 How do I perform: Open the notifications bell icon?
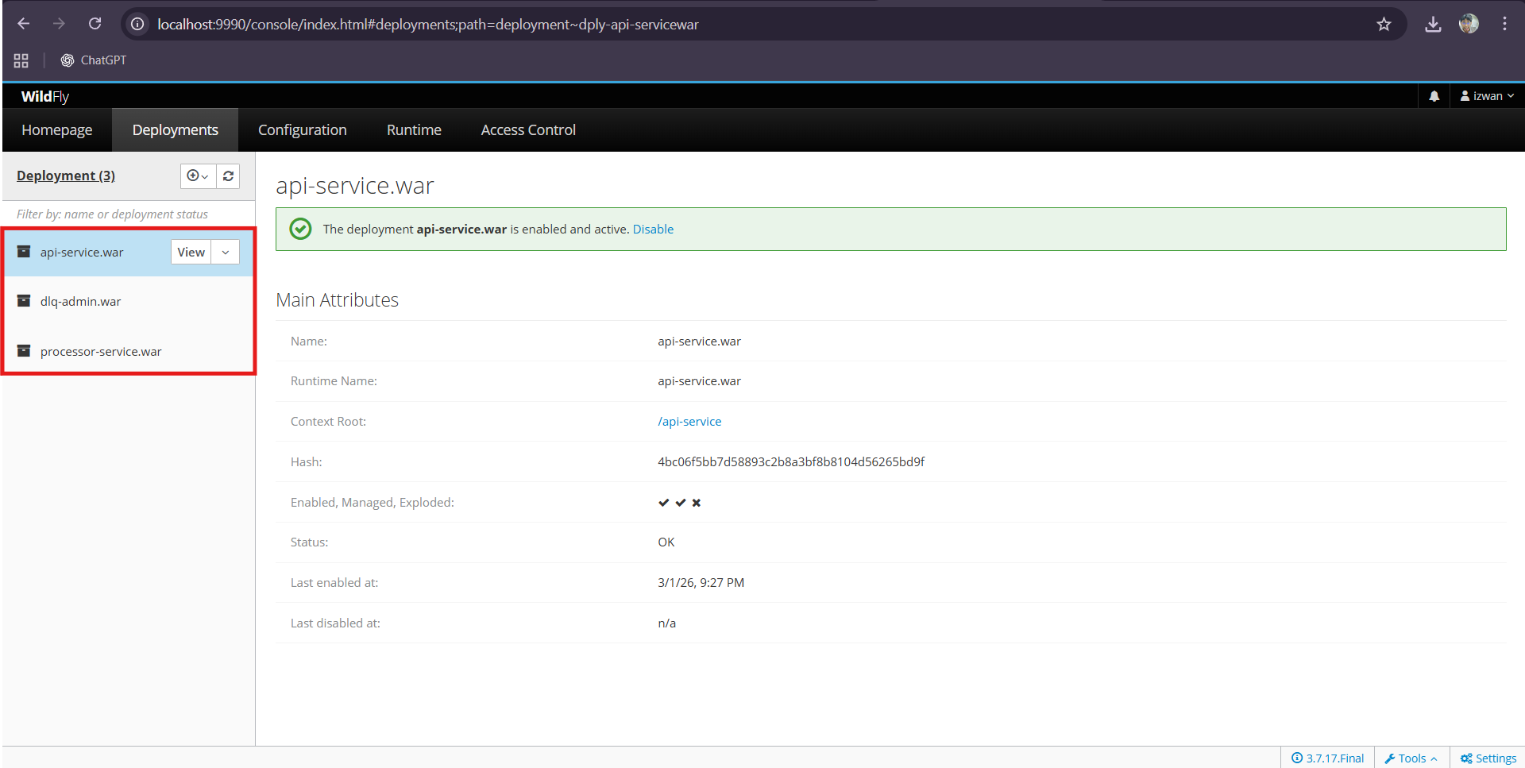[1434, 96]
